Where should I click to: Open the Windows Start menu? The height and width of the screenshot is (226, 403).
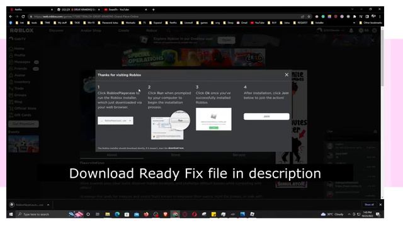(x=11, y=214)
